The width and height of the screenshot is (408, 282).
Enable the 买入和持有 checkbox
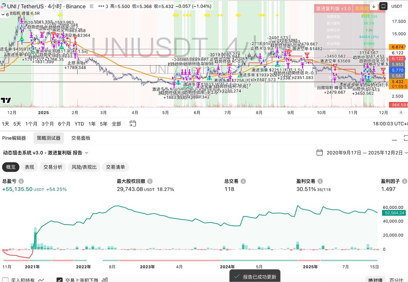5,280
